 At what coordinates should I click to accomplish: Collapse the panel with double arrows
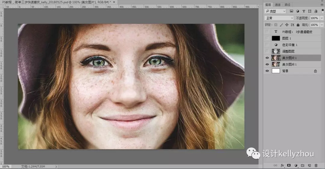[322, 1]
